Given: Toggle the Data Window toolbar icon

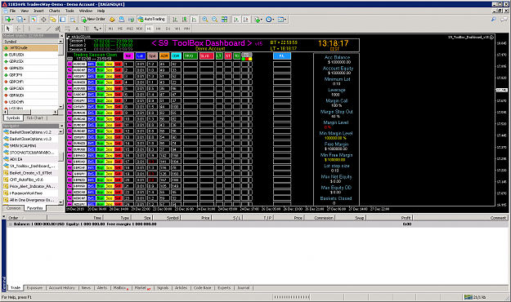Looking at the screenshot, I should pos(43,20).
